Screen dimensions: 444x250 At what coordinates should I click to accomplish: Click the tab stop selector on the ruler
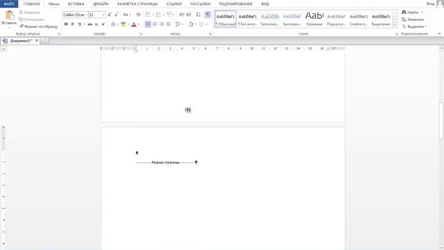pos(3,49)
